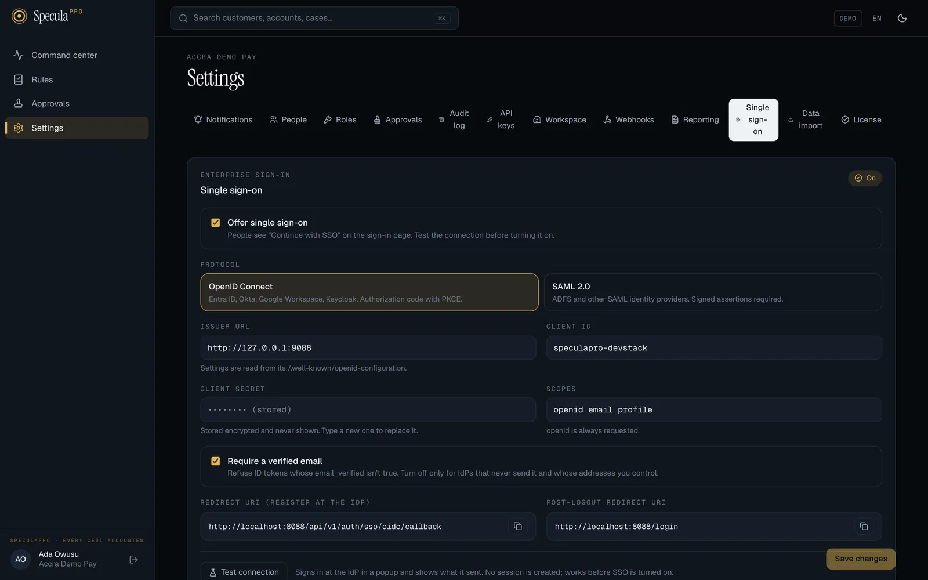
Task: Toggle dark mode moon icon
Action: (x=902, y=18)
